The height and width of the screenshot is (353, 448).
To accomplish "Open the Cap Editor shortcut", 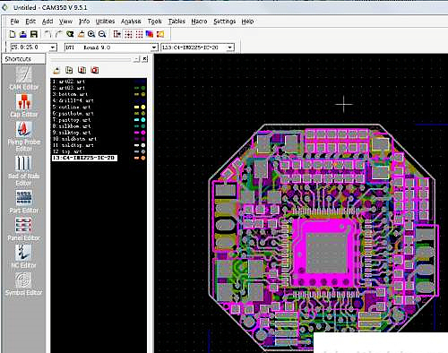I will 24,106.
